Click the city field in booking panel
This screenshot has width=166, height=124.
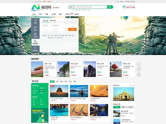[47, 25]
